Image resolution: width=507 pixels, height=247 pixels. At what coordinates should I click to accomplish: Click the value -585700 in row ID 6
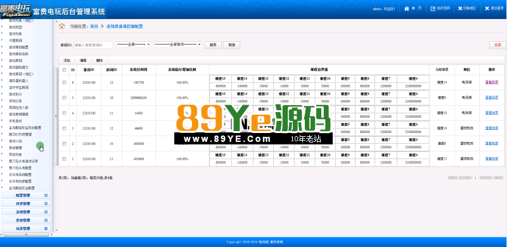pyautogui.click(x=138, y=82)
